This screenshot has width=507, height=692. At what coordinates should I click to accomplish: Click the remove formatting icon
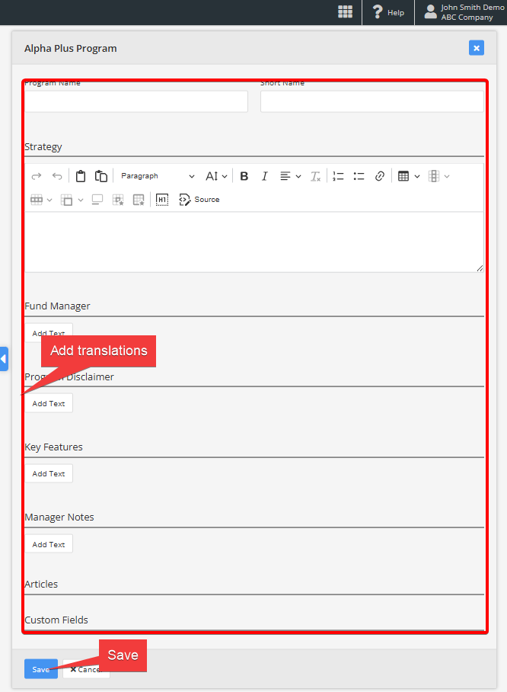(315, 176)
